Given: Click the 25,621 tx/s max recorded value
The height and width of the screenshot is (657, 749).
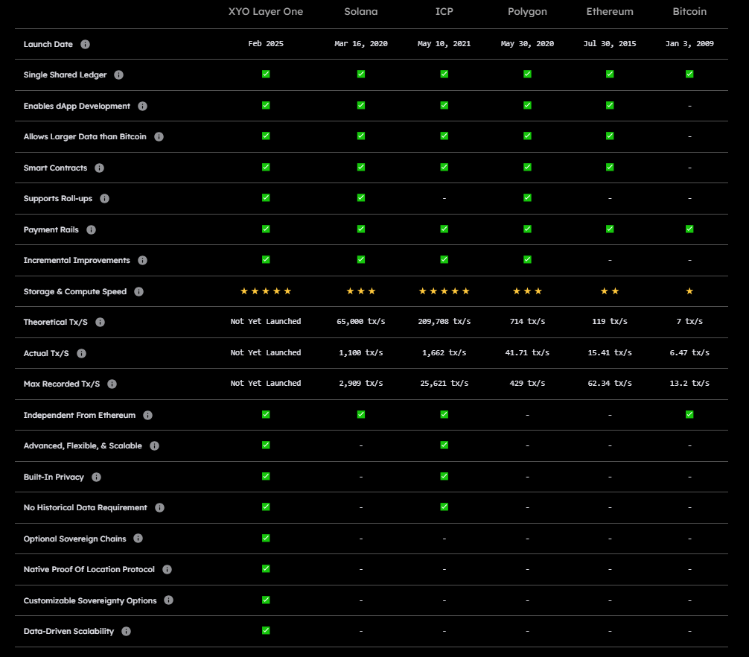Looking at the screenshot, I should pyautogui.click(x=444, y=383).
